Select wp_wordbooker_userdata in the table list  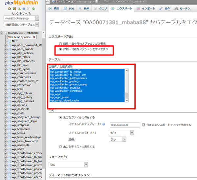87,88
